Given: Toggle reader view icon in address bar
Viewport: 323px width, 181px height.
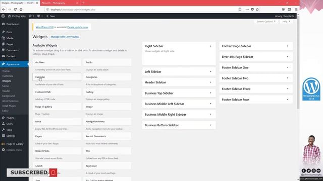Looking at the screenshot, I should (x=240, y=10).
